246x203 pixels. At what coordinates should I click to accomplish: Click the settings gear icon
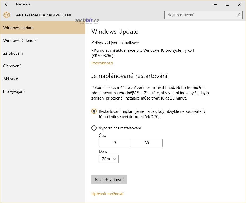point(7,15)
